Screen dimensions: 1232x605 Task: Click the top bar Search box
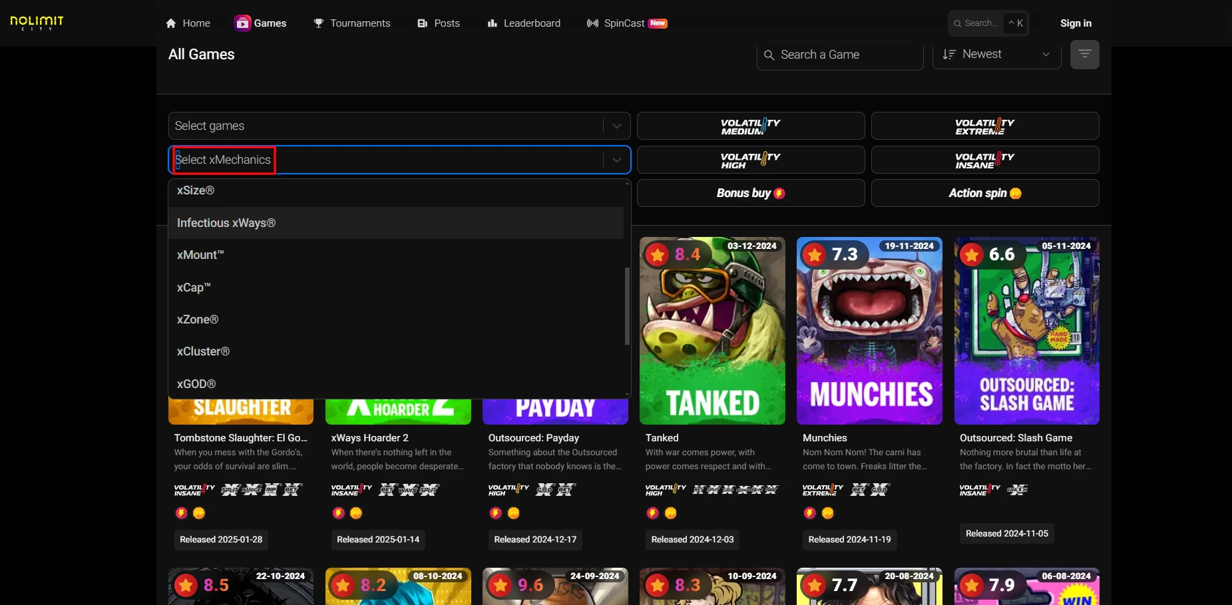(988, 23)
